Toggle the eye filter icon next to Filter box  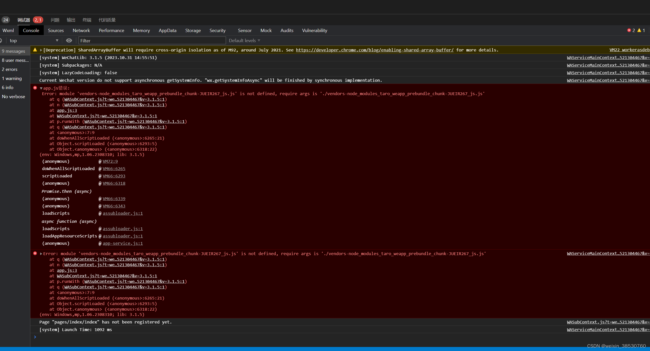pos(69,40)
